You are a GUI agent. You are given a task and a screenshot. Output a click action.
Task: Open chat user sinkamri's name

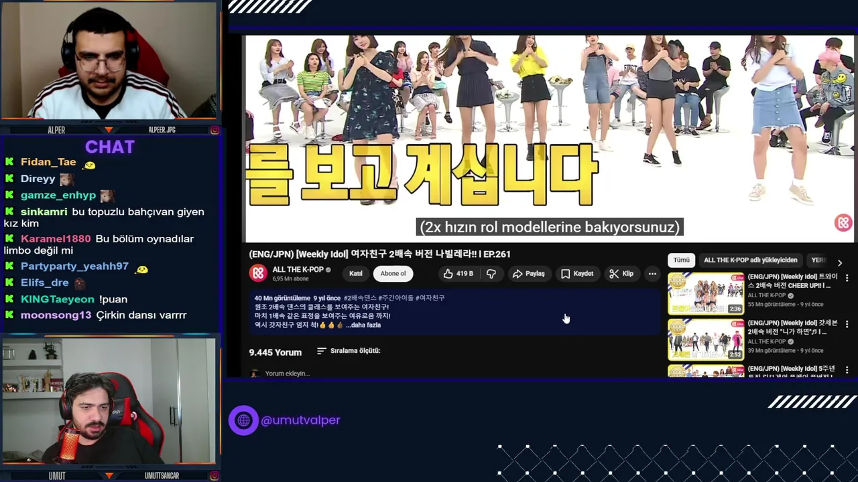[44, 212]
